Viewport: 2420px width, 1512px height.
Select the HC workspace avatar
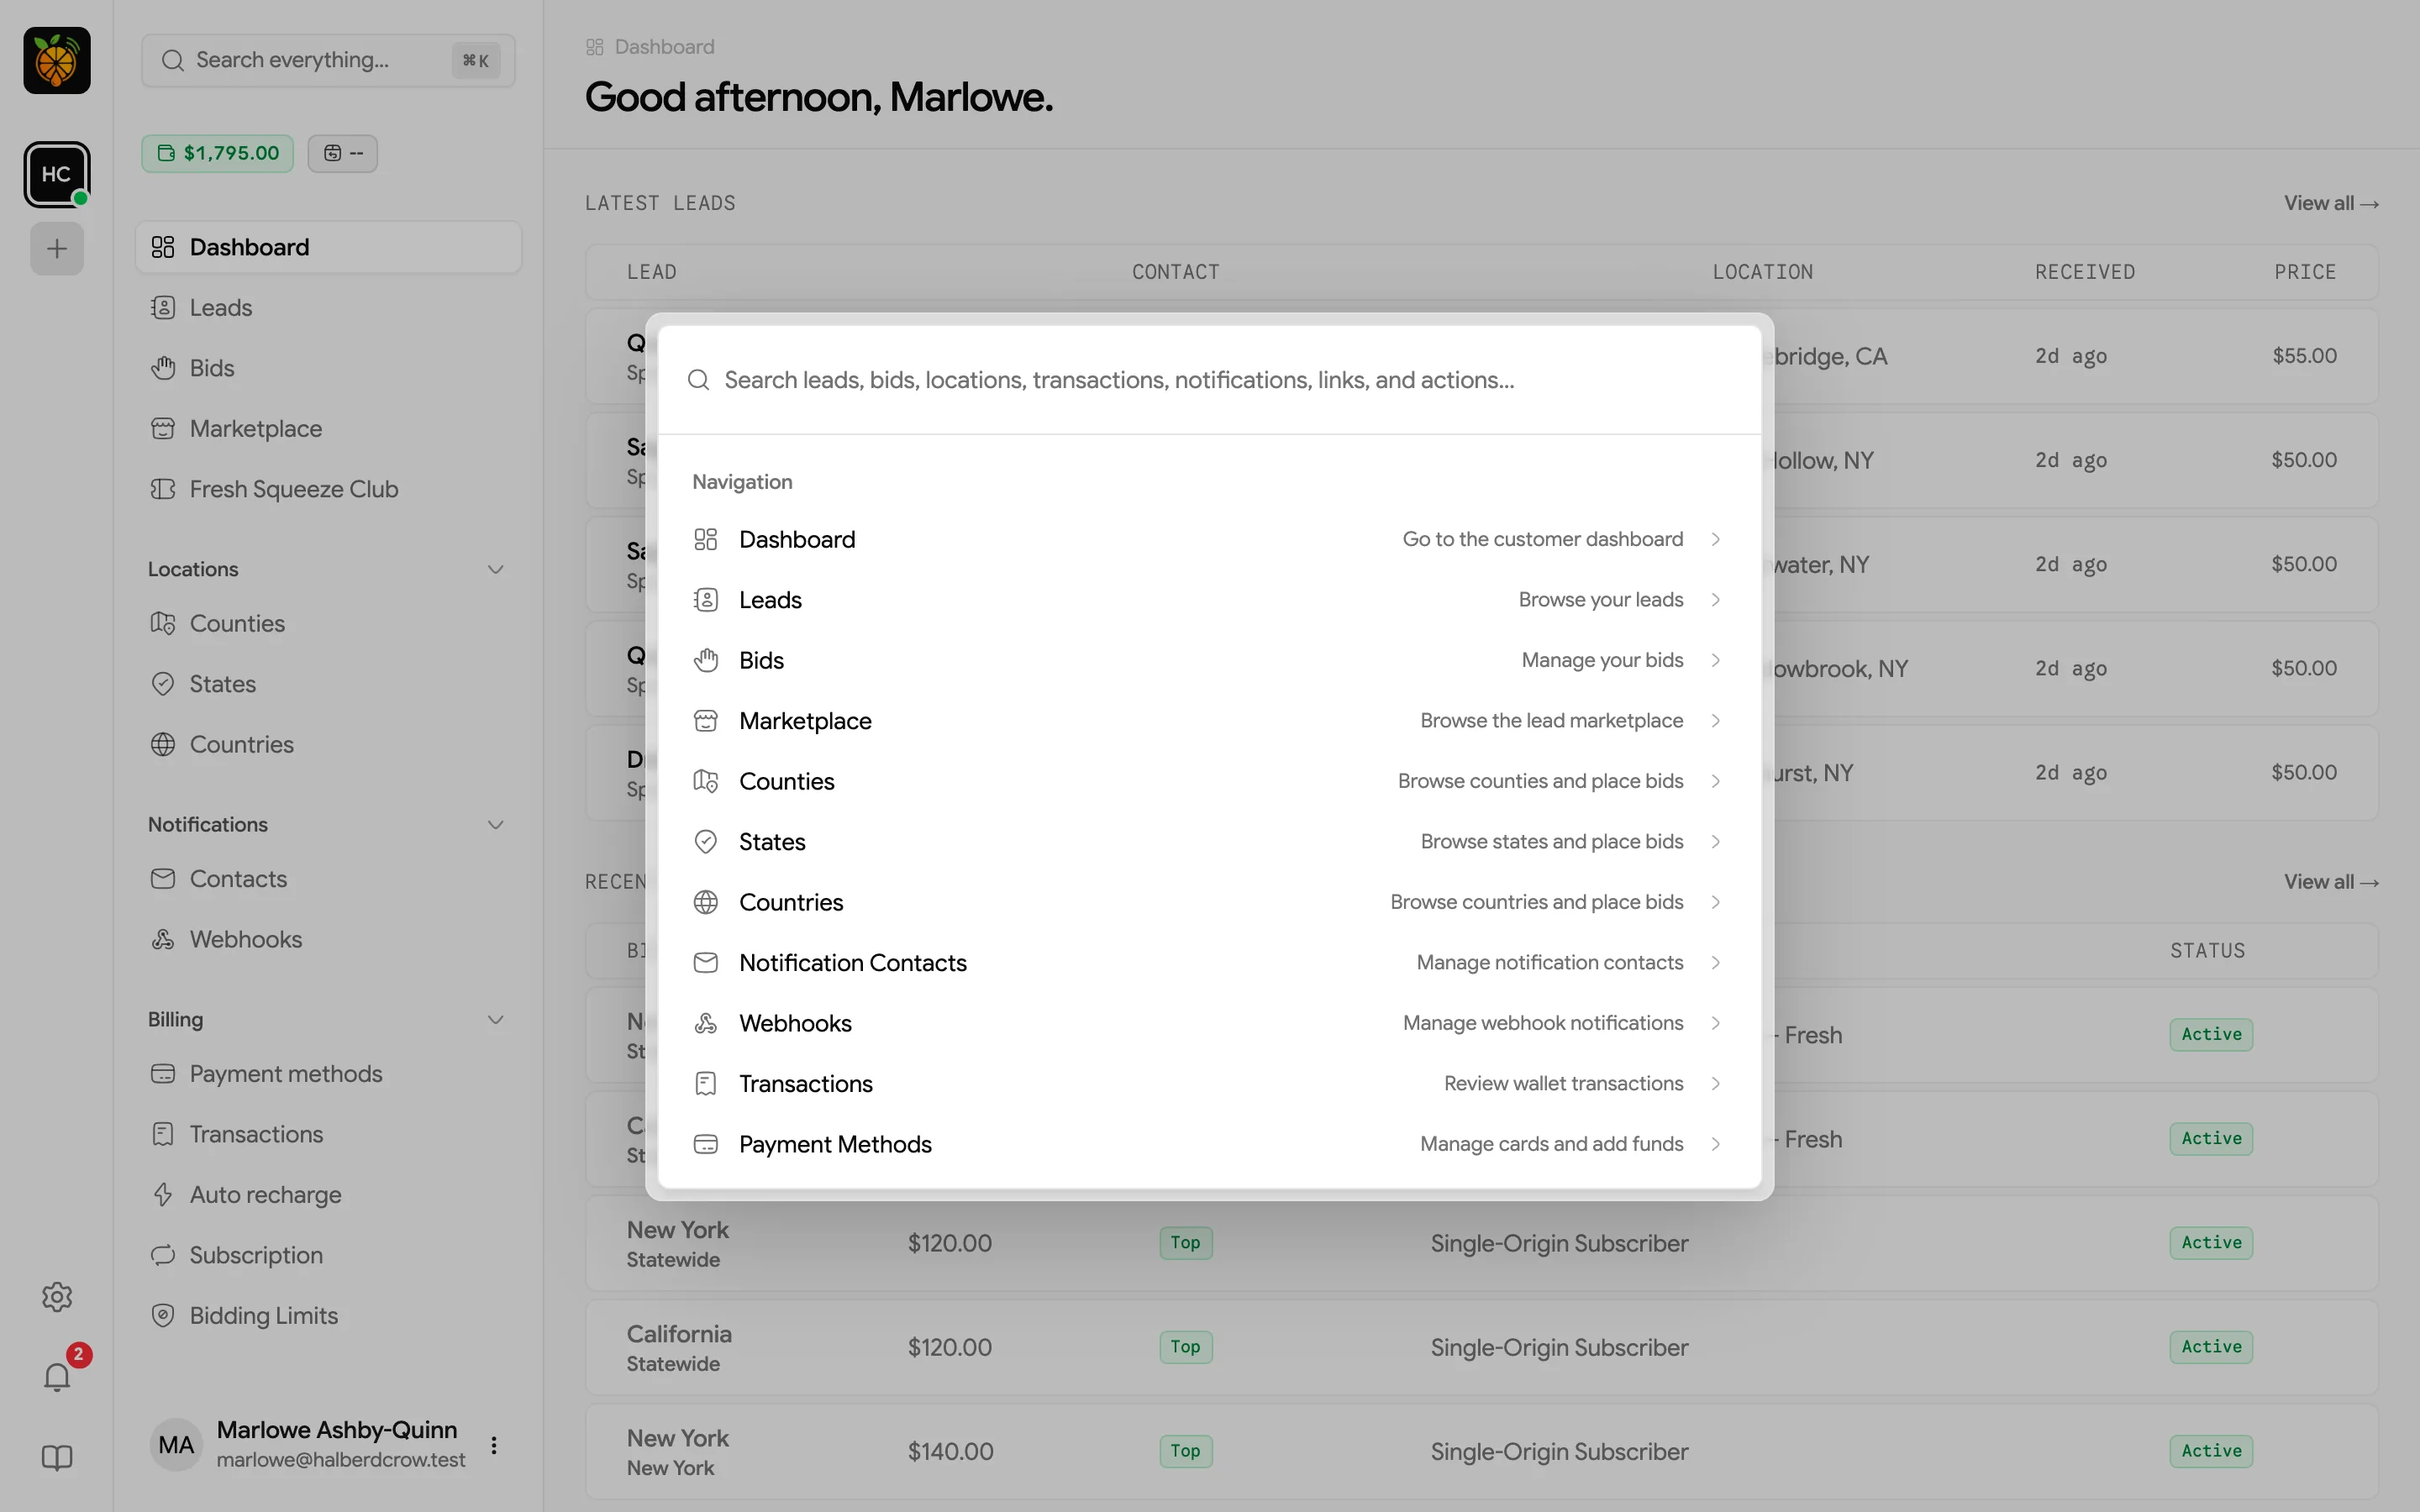[x=57, y=174]
